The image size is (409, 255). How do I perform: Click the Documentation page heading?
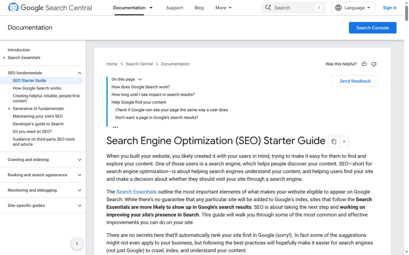(x=30, y=28)
